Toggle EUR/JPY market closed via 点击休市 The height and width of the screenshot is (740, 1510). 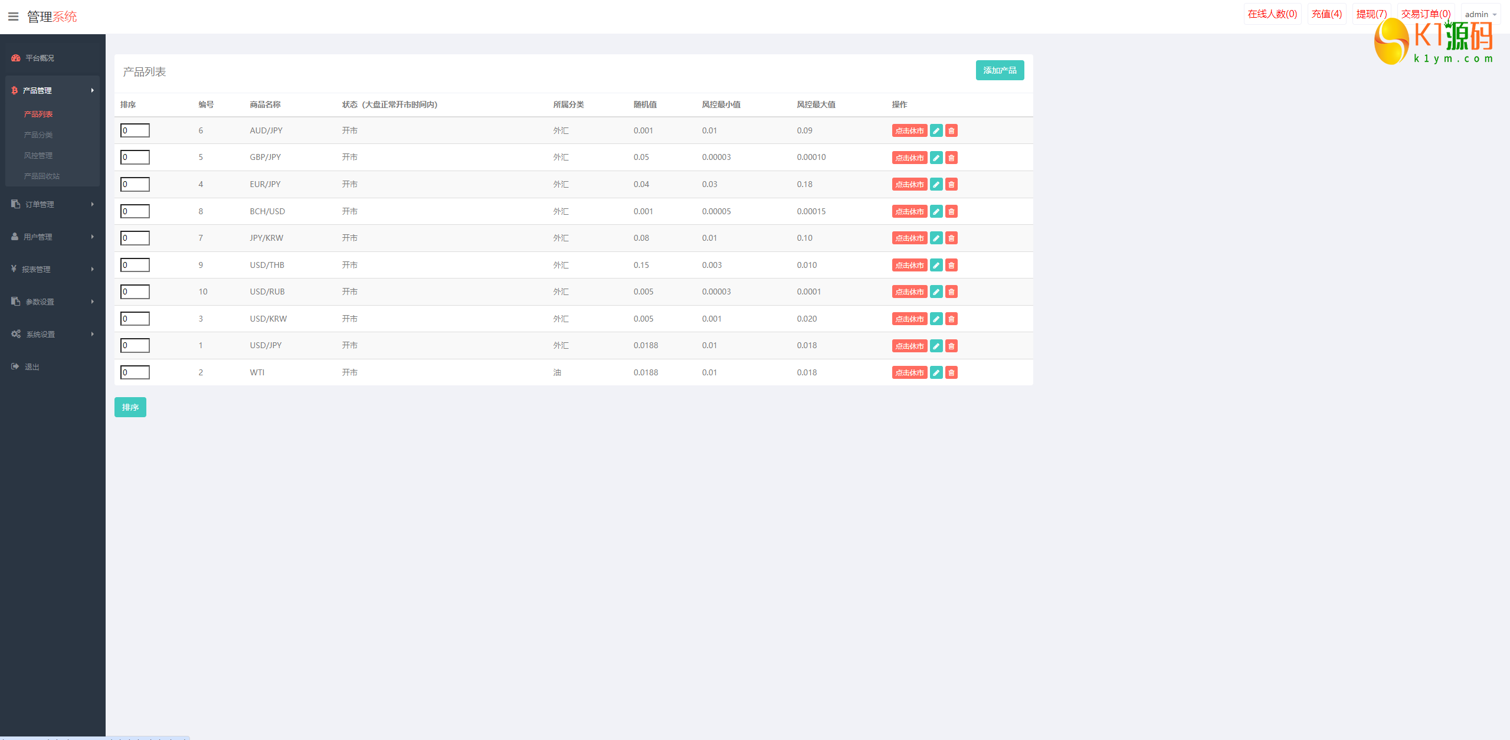pos(909,184)
